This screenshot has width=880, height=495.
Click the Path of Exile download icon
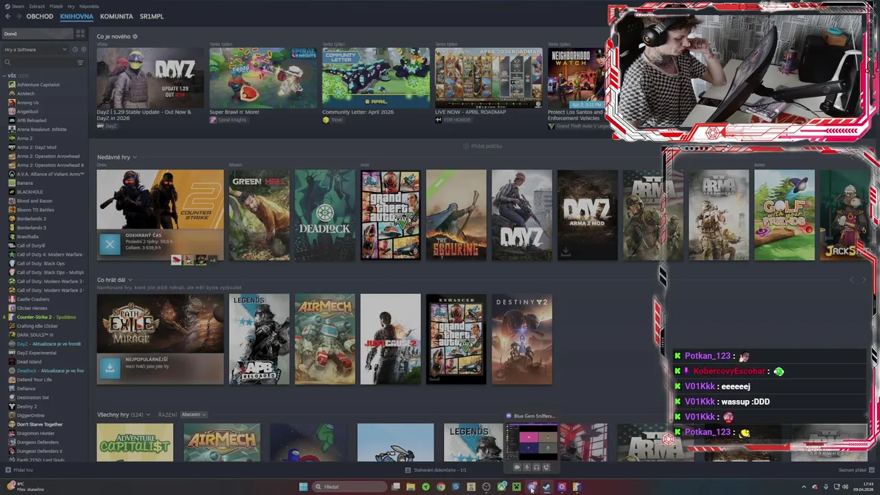point(110,368)
